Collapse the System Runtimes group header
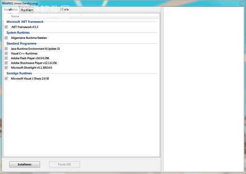 [18, 33]
